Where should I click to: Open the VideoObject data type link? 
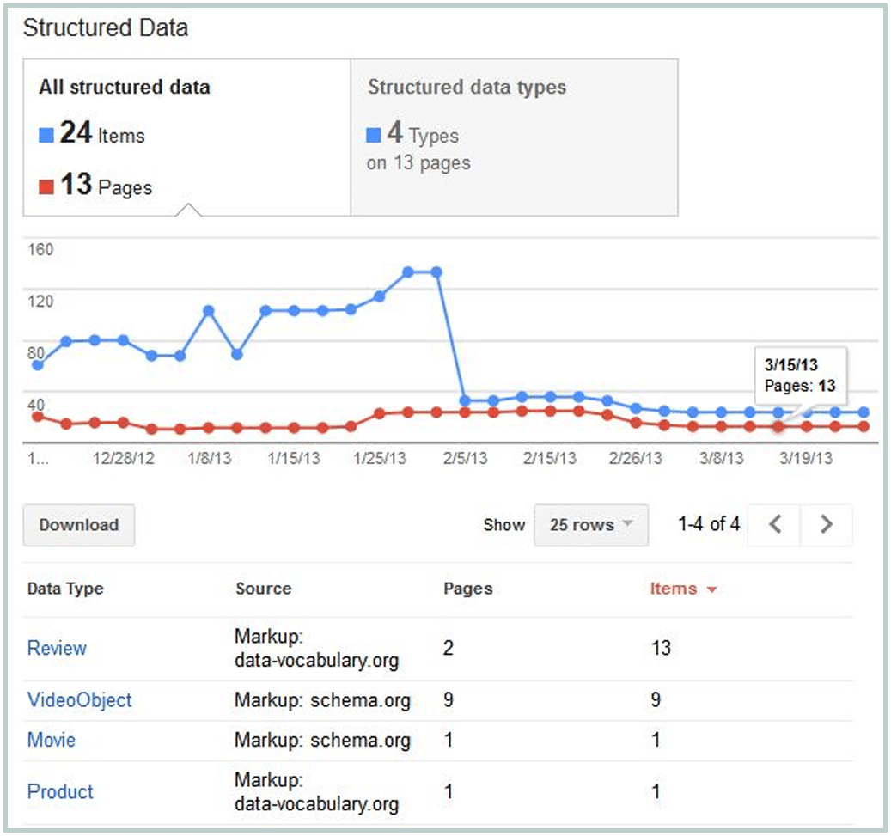click(80, 699)
